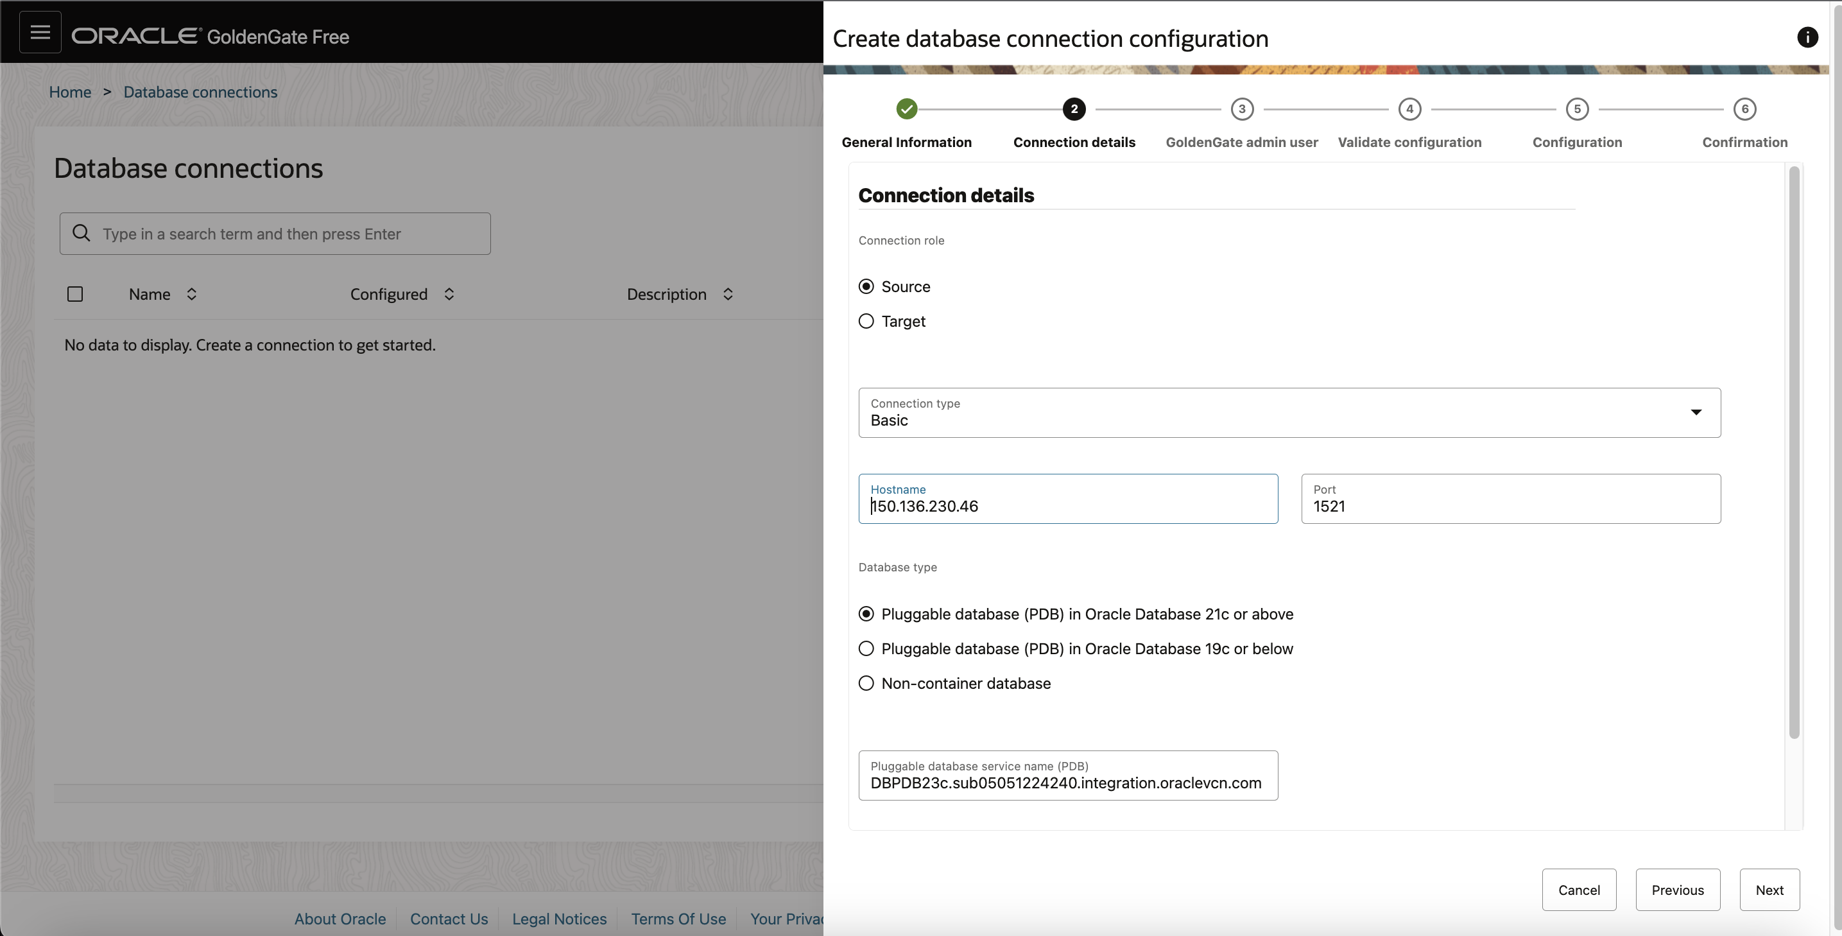1842x936 pixels.
Task: Open the hamburger navigation menu
Action: click(40, 32)
